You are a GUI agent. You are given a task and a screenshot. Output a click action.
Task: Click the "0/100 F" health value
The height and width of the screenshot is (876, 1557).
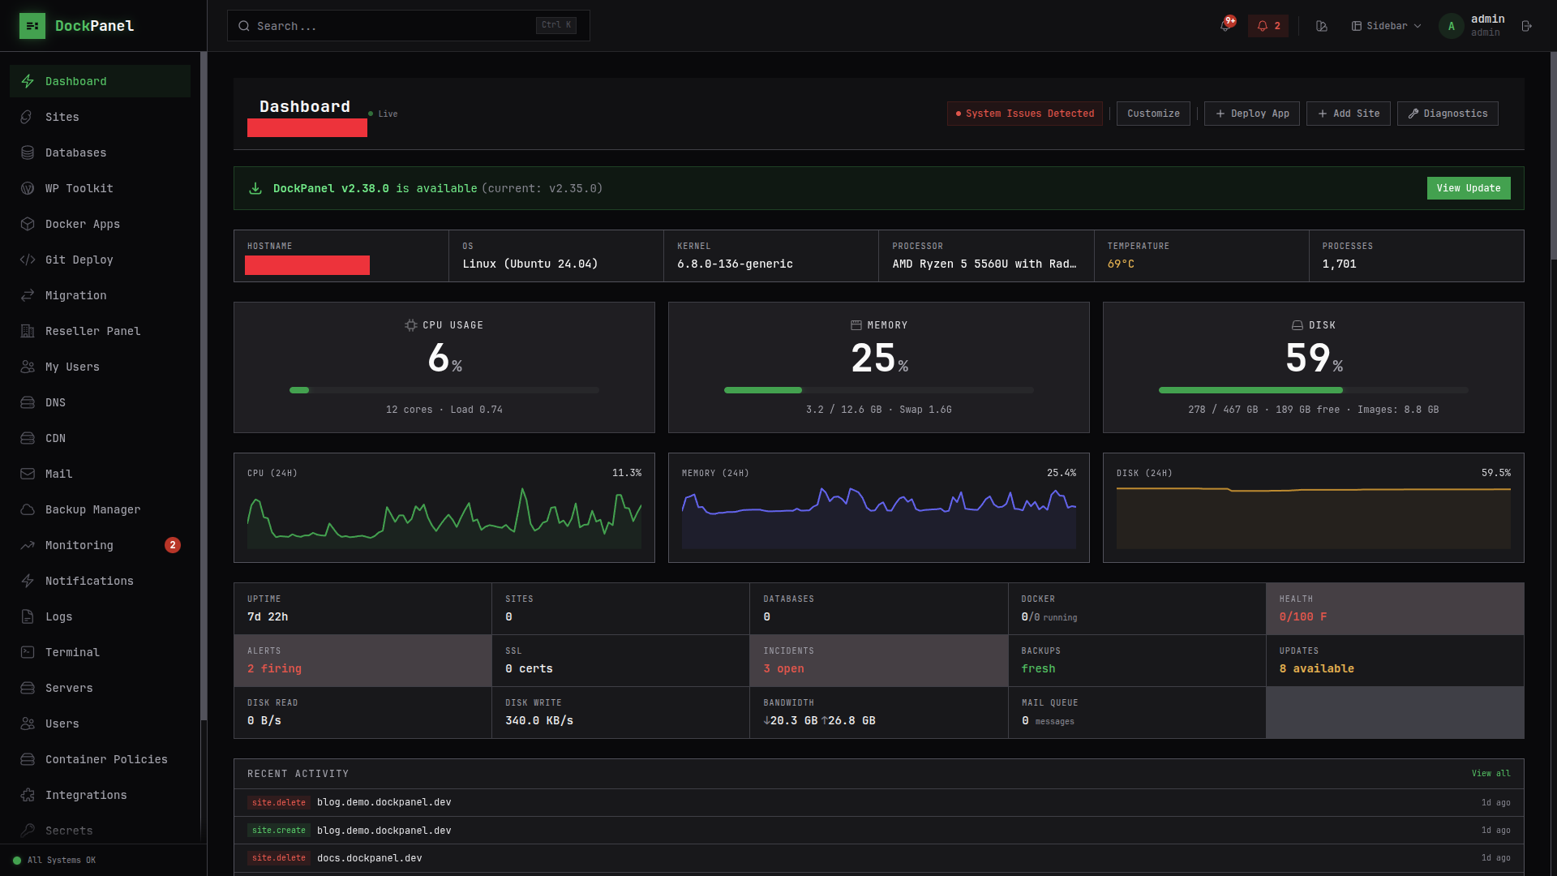point(1303,616)
